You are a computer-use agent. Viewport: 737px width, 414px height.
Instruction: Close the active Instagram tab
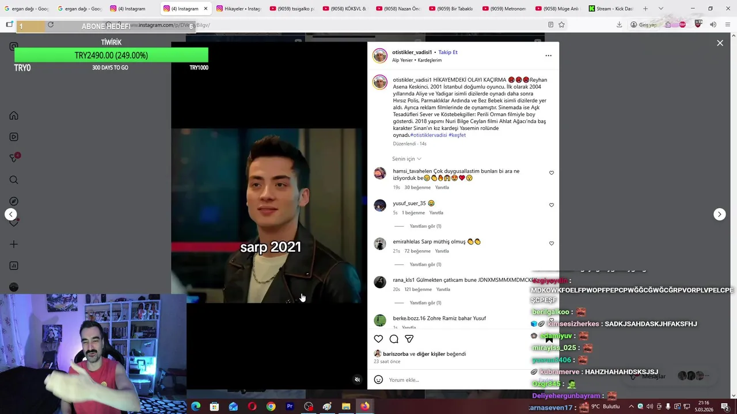206,9
